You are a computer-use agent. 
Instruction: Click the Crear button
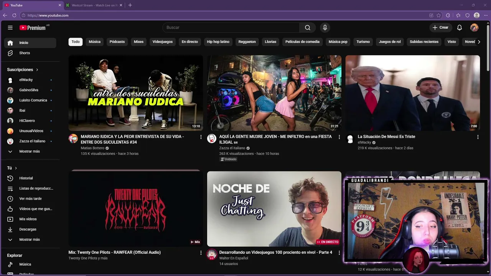coord(440,28)
